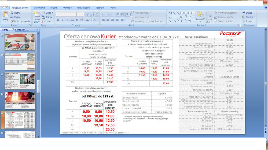This screenshot has width=268, height=150.
Task: Click Zaznacz select button
Action: (x=249, y=21)
